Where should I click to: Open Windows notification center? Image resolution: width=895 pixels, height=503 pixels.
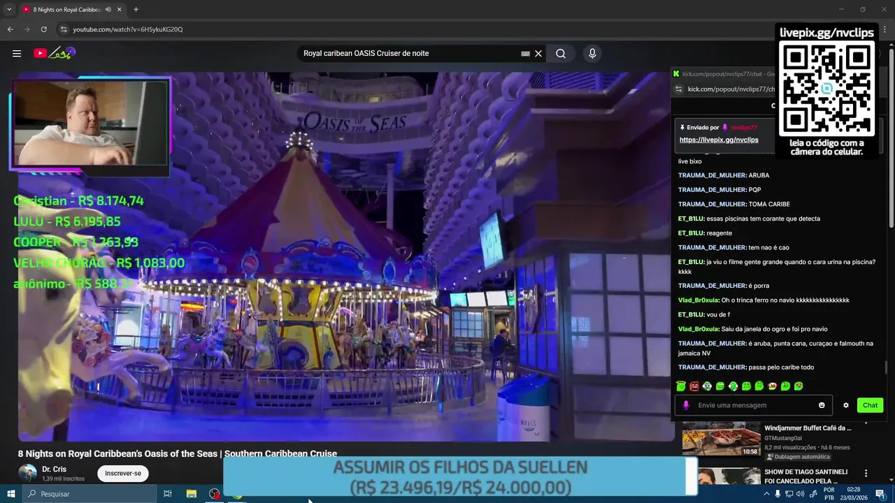click(x=880, y=494)
